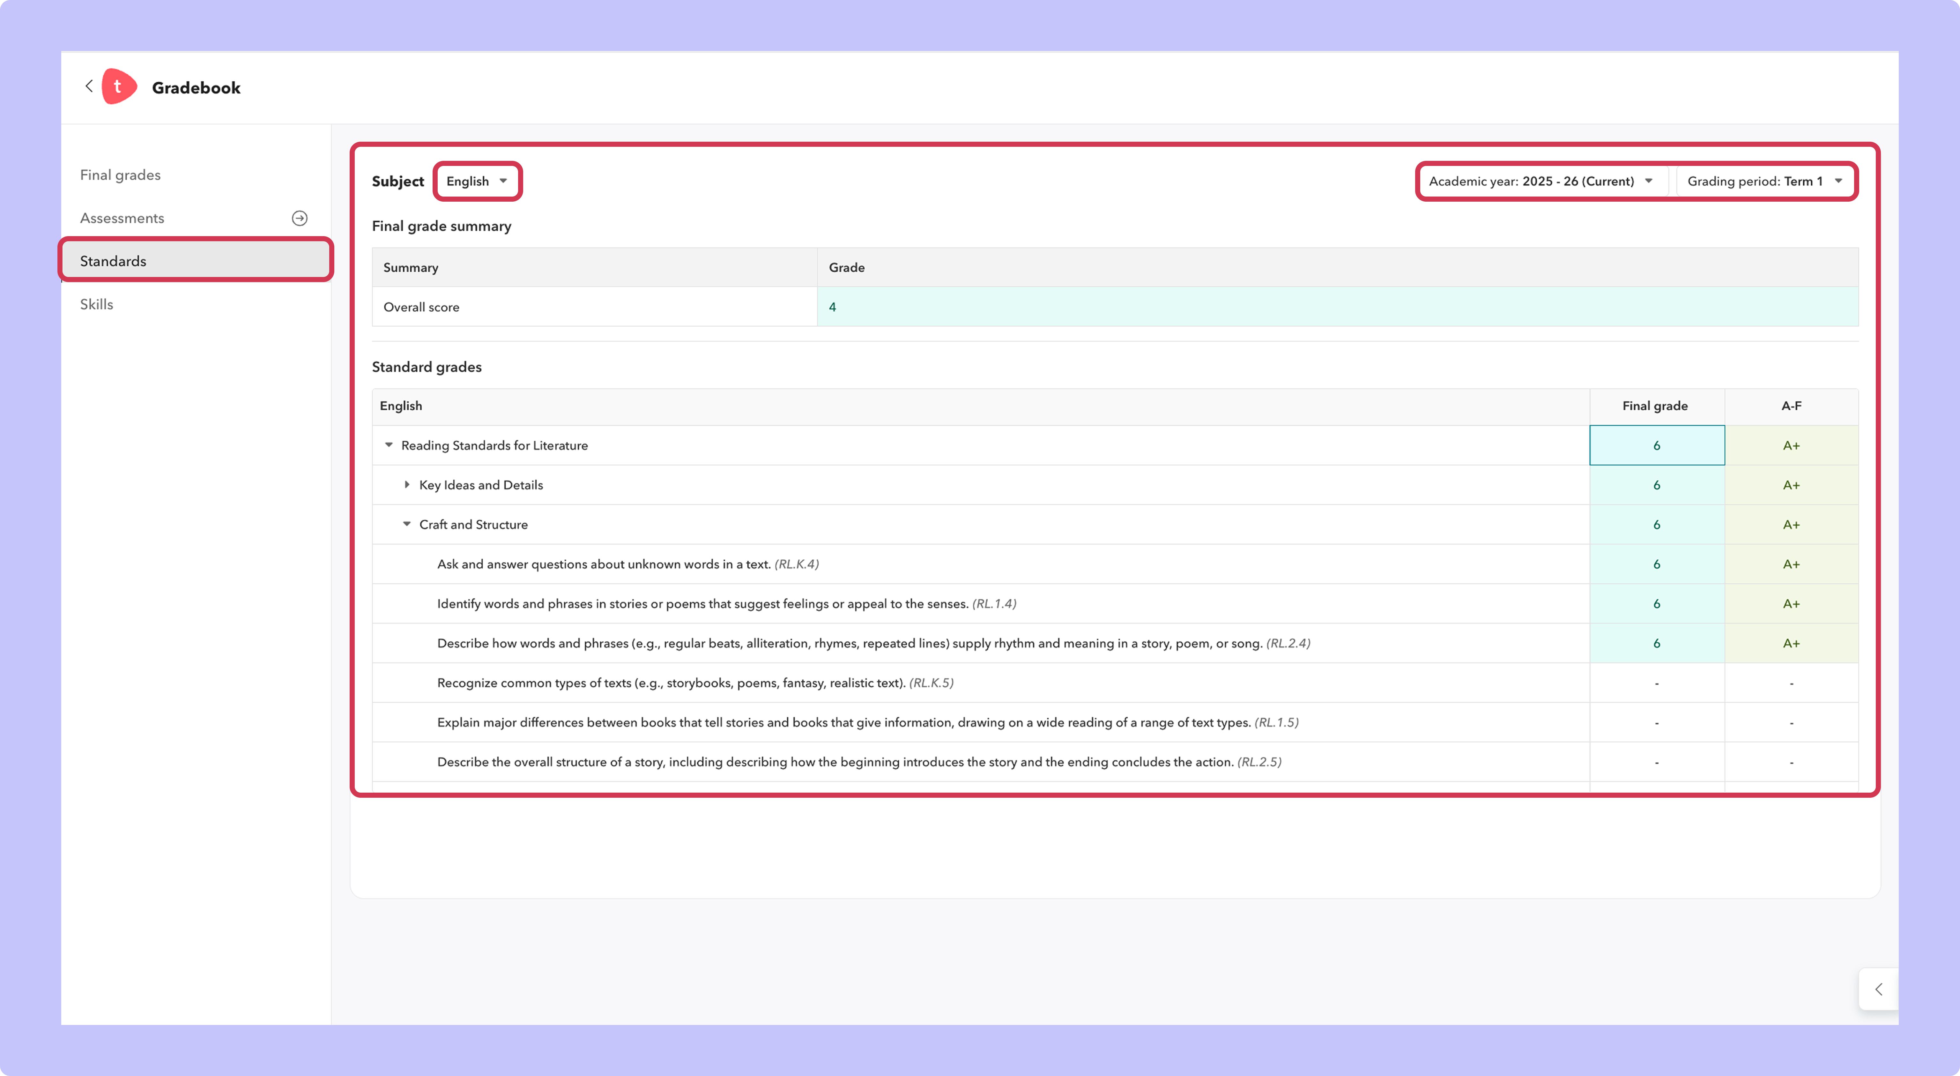Viewport: 1960px width, 1076px height.
Task: Select empty Final grade cell for RL.2.5
Action: [x=1657, y=762]
